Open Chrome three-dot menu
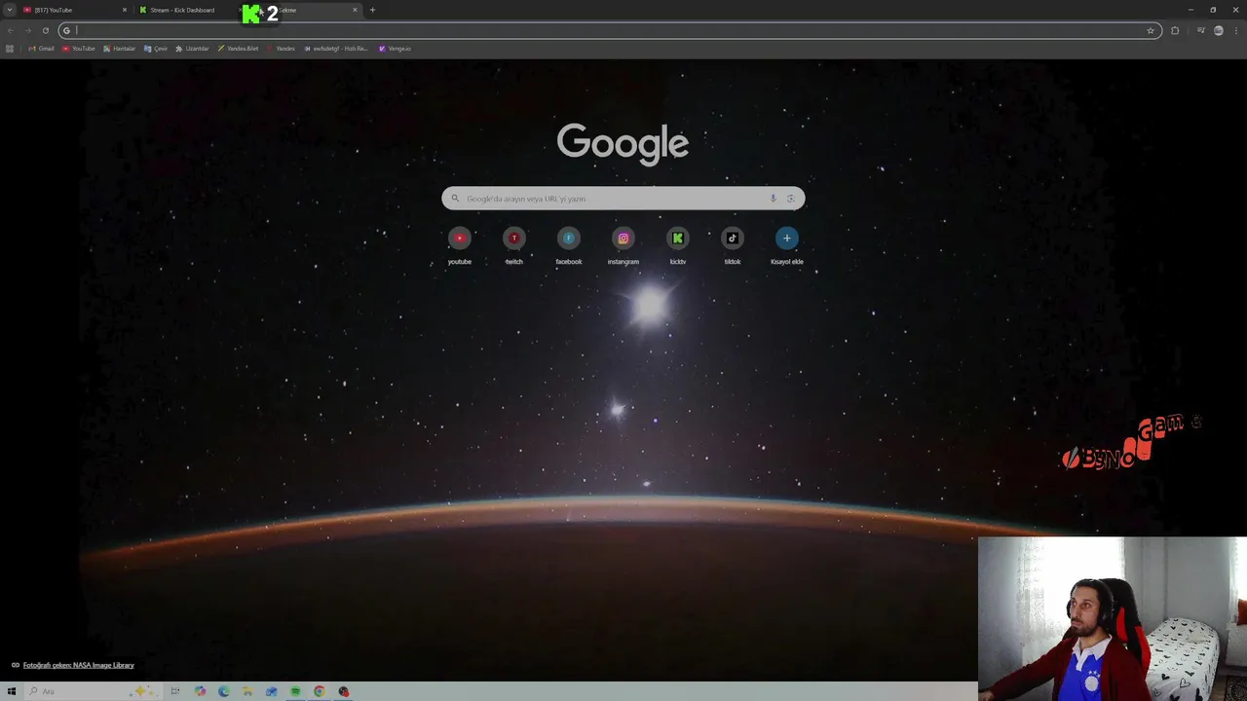 tap(1236, 30)
